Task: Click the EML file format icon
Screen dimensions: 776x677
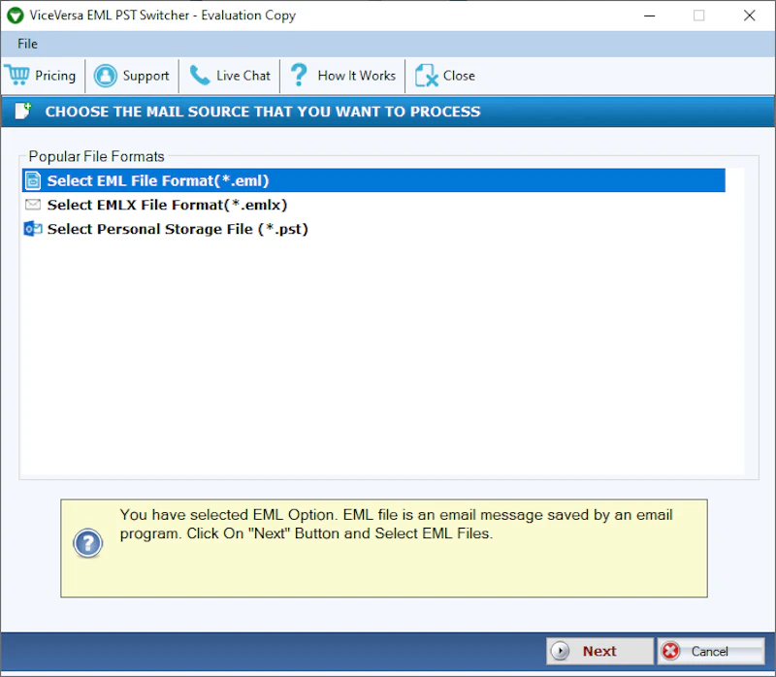Action: pos(33,180)
